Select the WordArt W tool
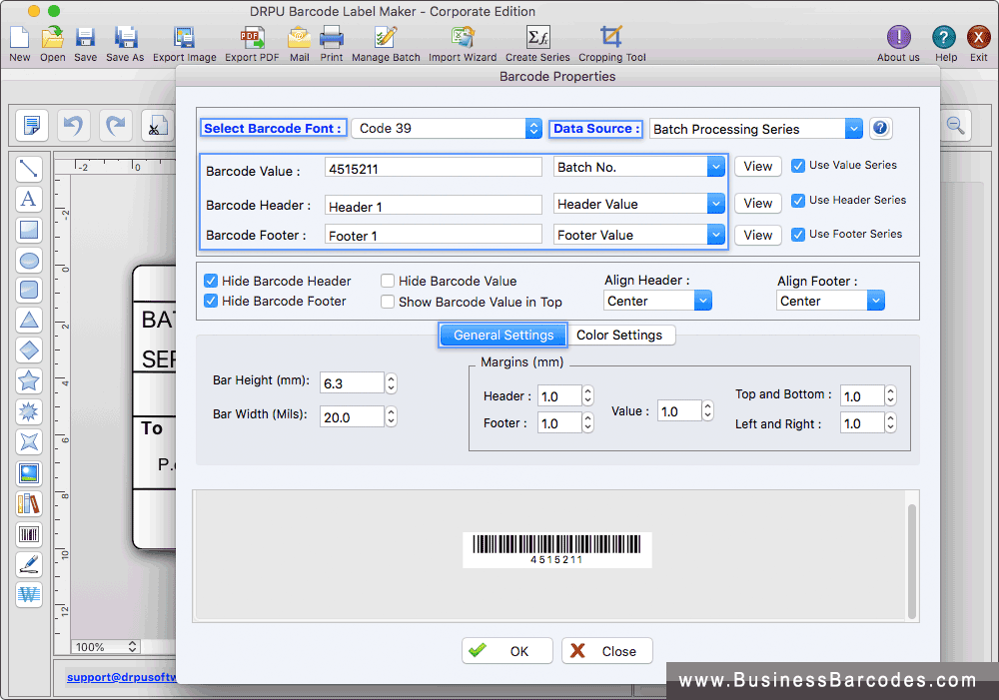Viewport: 999px width, 700px height. click(x=29, y=594)
